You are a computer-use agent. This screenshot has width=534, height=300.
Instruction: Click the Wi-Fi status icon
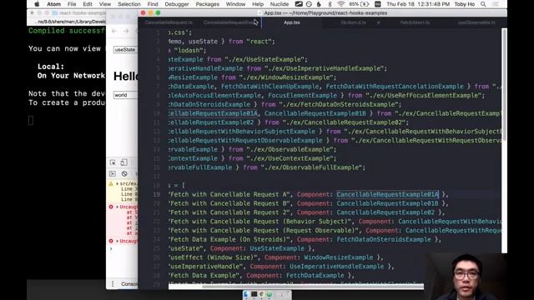pos(341,4)
